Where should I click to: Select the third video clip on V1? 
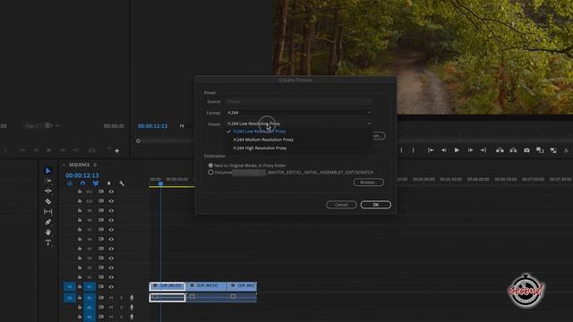point(242,286)
